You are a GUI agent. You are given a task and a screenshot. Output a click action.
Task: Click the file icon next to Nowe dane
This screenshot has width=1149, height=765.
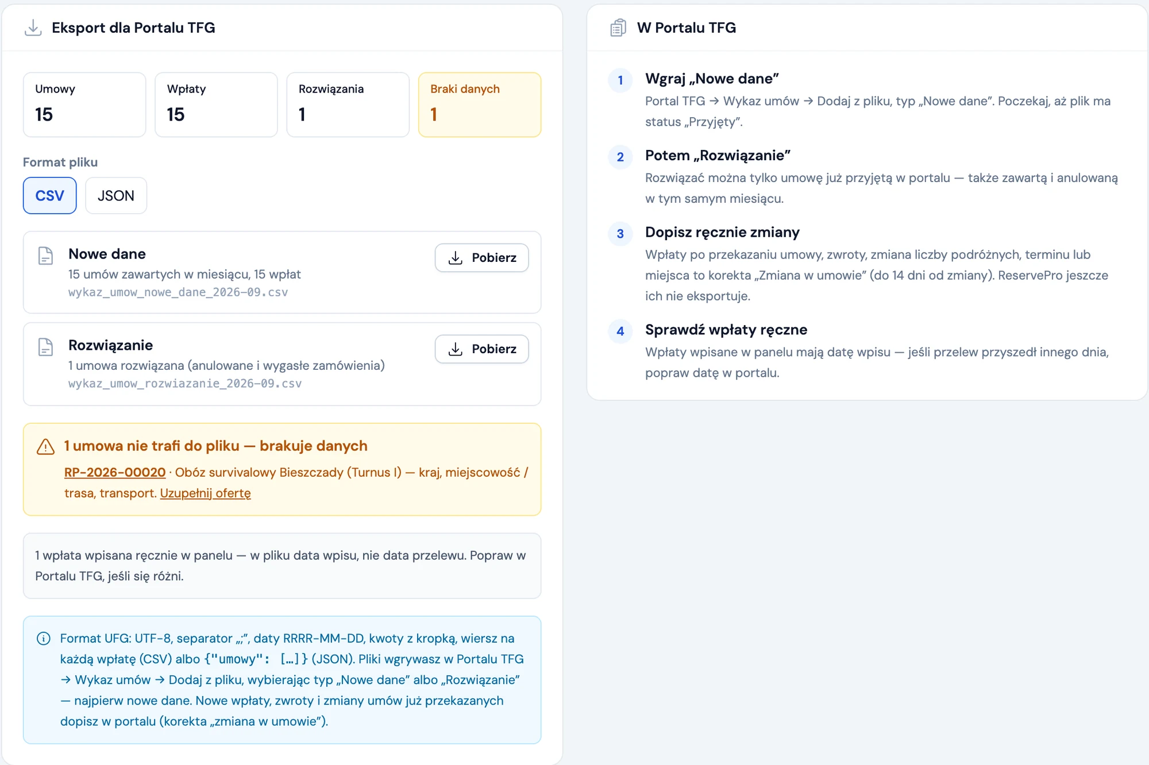pyautogui.click(x=45, y=256)
